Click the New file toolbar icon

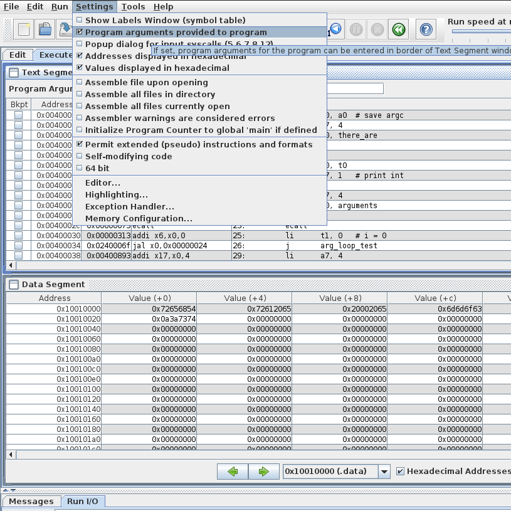tap(24, 29)
